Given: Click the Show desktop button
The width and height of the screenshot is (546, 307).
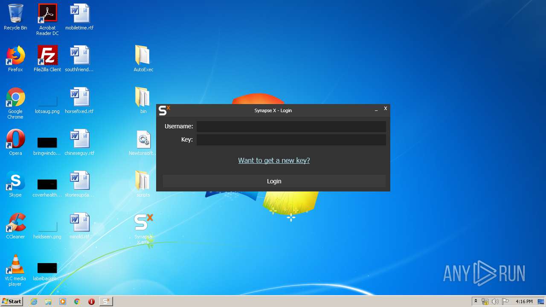Looking at the screenshot, I should pos(541,301).
